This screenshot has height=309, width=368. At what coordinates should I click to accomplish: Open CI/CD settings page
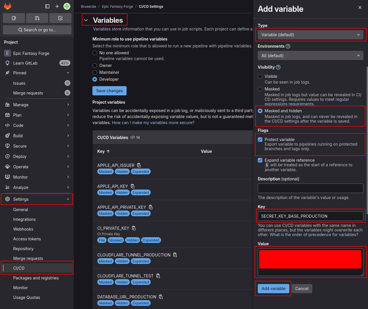[37, 268]
